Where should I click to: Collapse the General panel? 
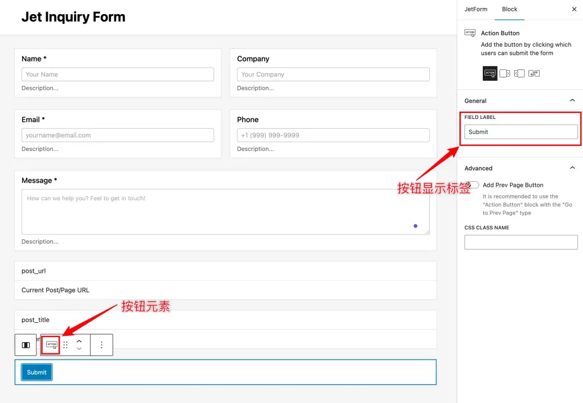click(572, 100)
